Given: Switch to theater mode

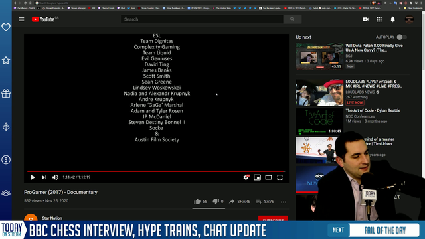Looking at the screenshot, I should (268, 177).
